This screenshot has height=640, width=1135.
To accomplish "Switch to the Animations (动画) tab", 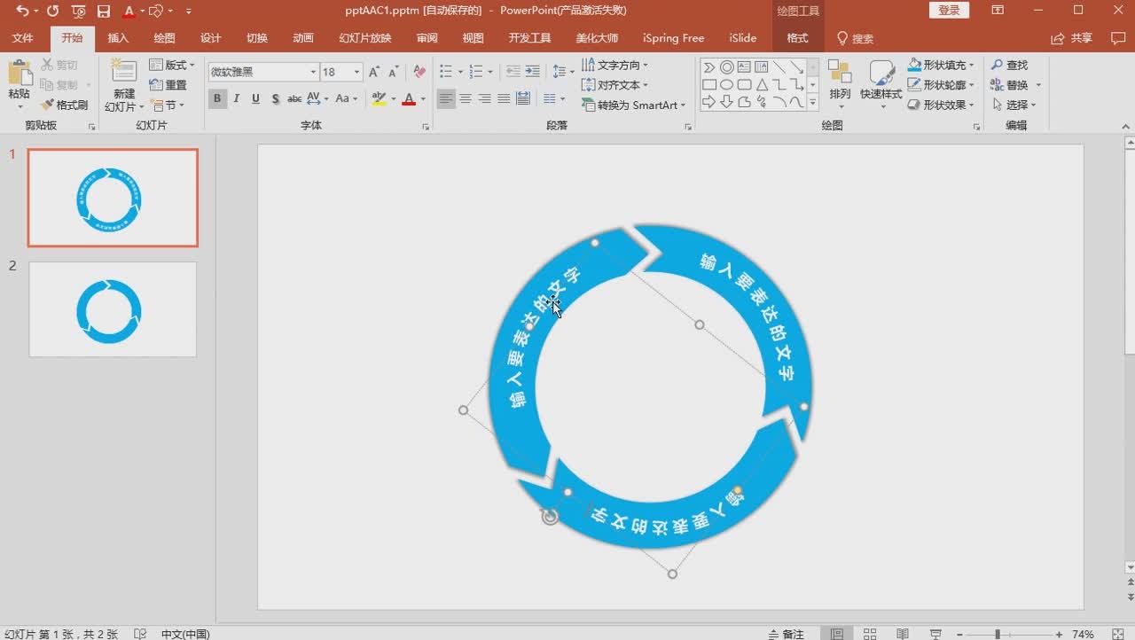I will coord(303,38).
